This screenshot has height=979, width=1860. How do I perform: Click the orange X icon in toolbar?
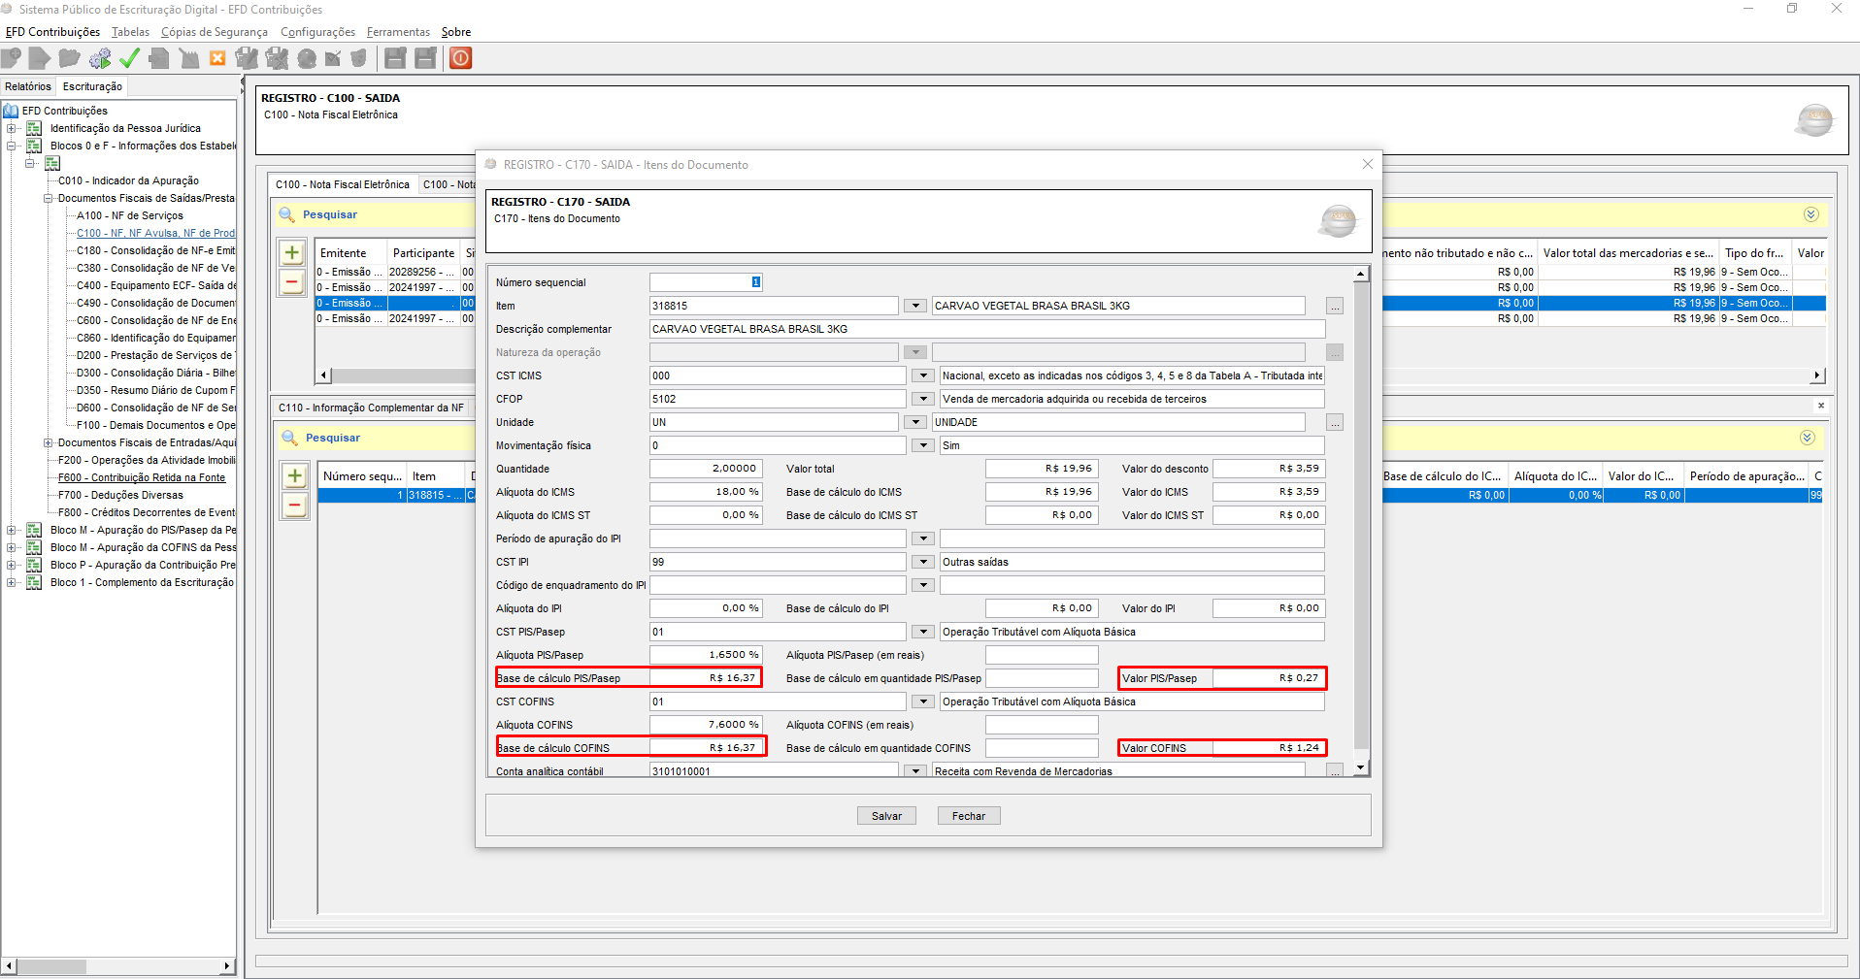coord(217,59)
